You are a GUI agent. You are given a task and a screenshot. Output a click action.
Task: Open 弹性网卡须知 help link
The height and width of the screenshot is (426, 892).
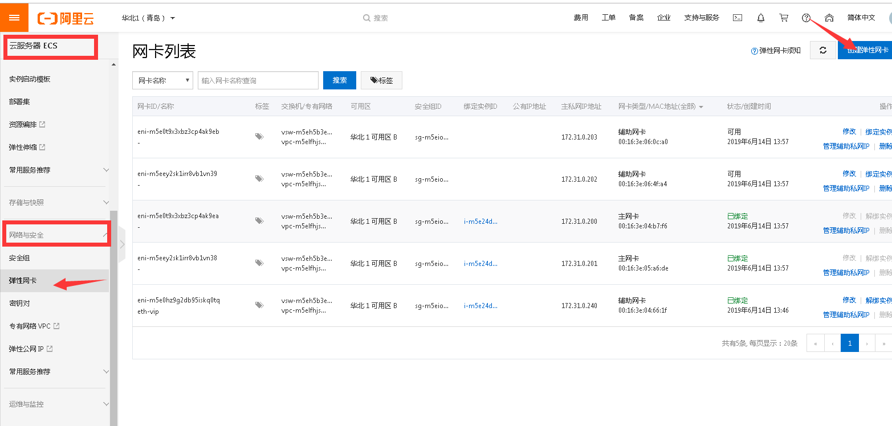pos(776,50)
